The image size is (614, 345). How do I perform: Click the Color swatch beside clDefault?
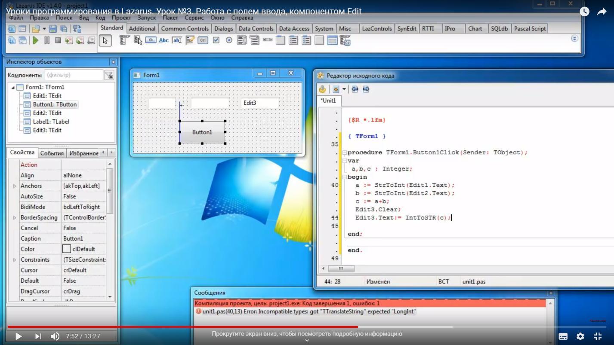(66, 249)
